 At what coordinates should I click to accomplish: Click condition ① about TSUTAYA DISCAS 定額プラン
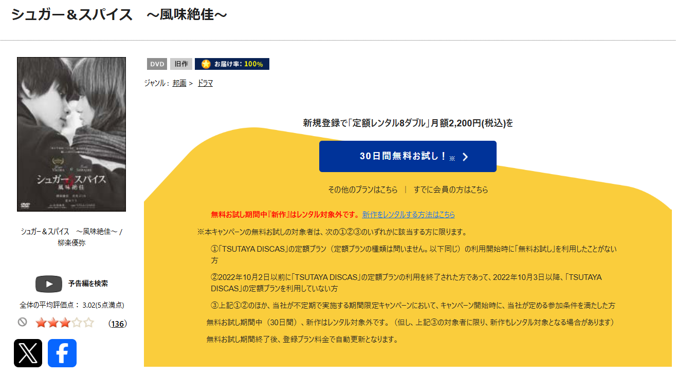pos(413,255)
